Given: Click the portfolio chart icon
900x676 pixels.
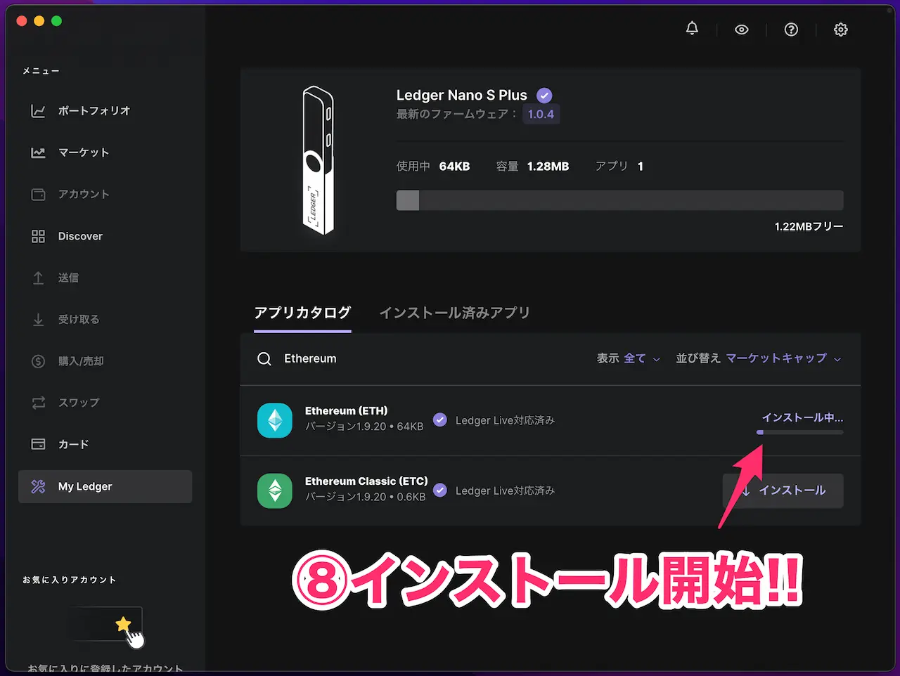Looking at the screenshot, I should click(38, 111).
